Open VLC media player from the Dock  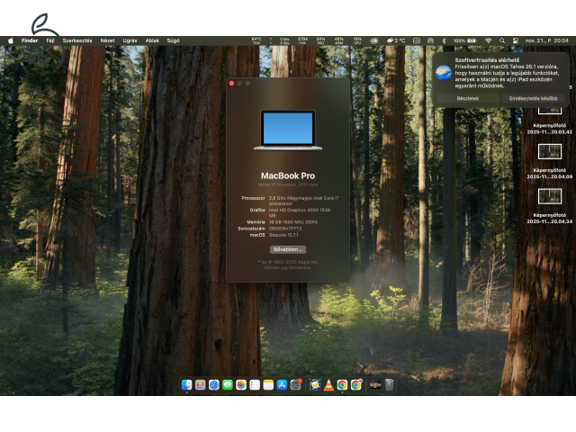(x=328, y=384)
